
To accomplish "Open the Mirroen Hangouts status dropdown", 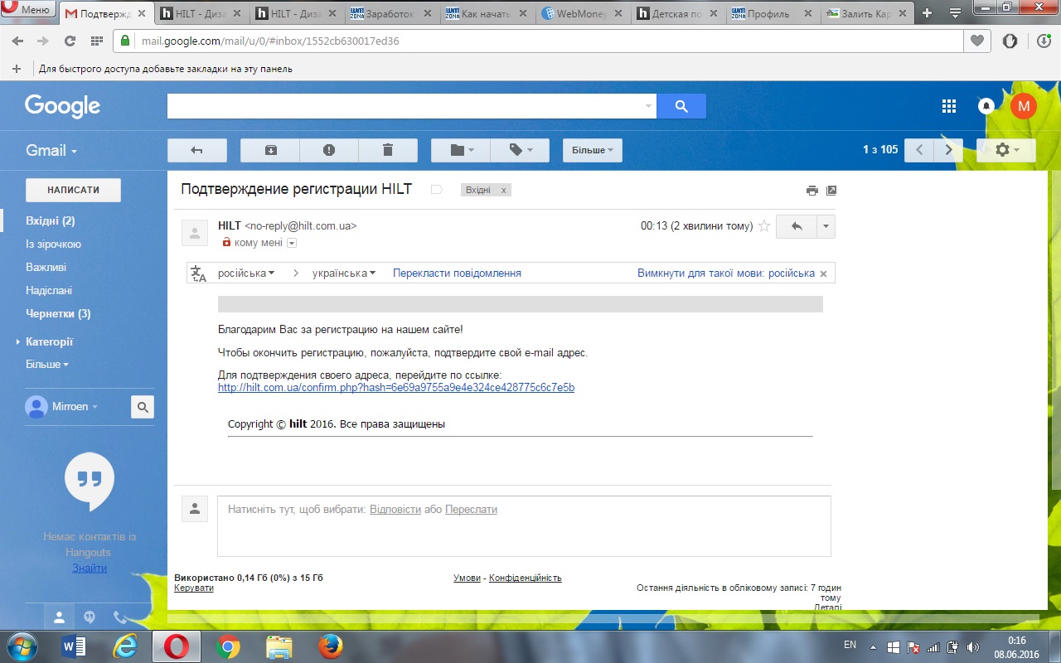I will click(x=73, y=407).
